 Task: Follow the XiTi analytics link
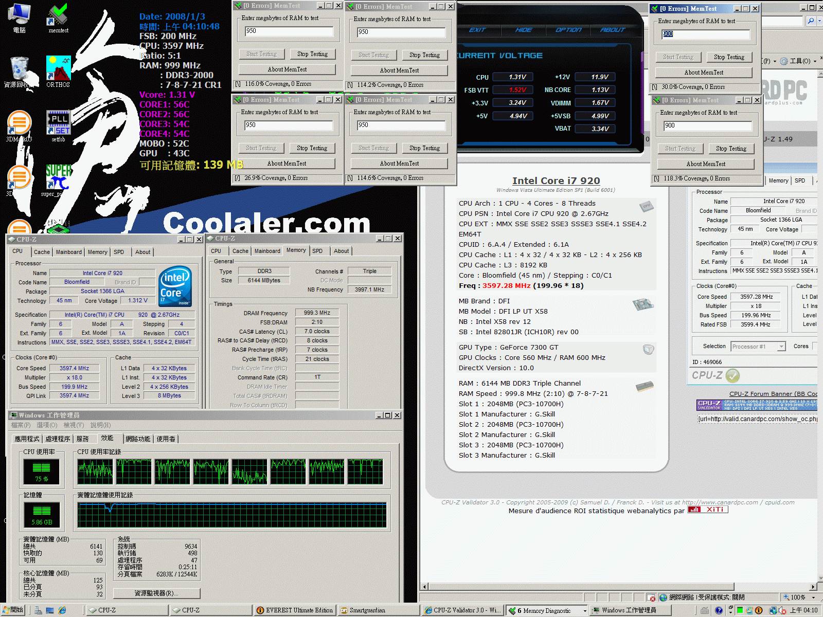(708, 510)
